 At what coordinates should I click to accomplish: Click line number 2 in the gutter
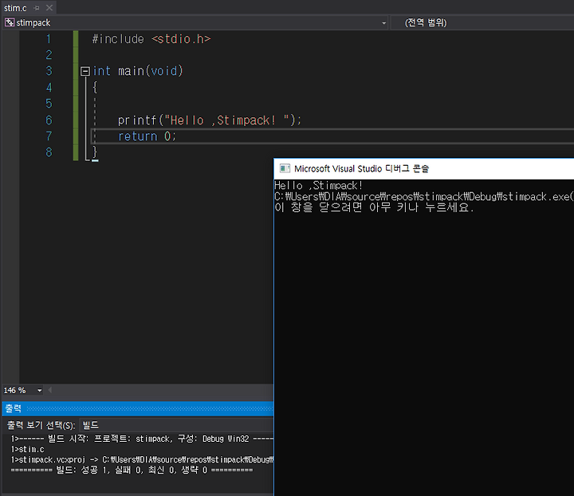tap(49, 55)
